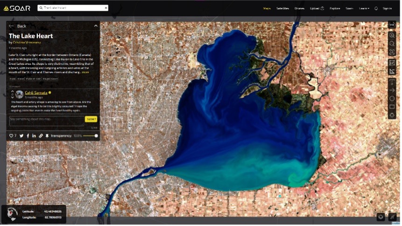402x226 pixels.
Task: Go to the Satellites tab
Action: click(x=282, y=8)
